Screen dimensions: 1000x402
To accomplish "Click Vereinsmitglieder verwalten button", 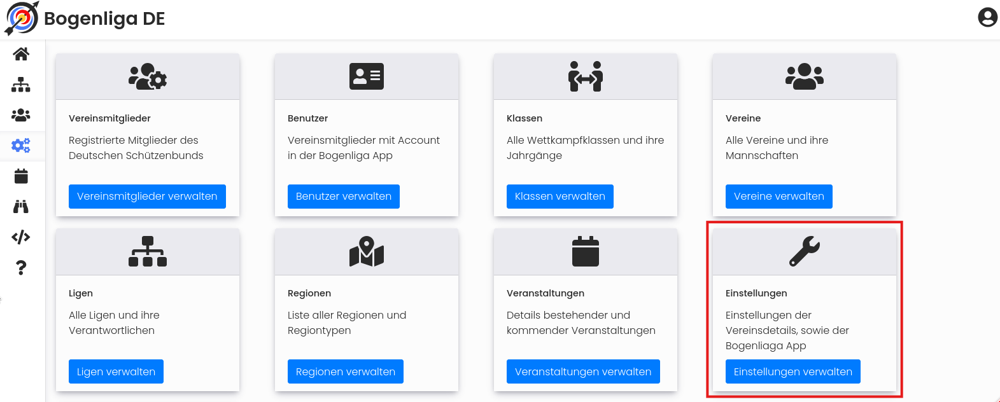I will (147, 197).
